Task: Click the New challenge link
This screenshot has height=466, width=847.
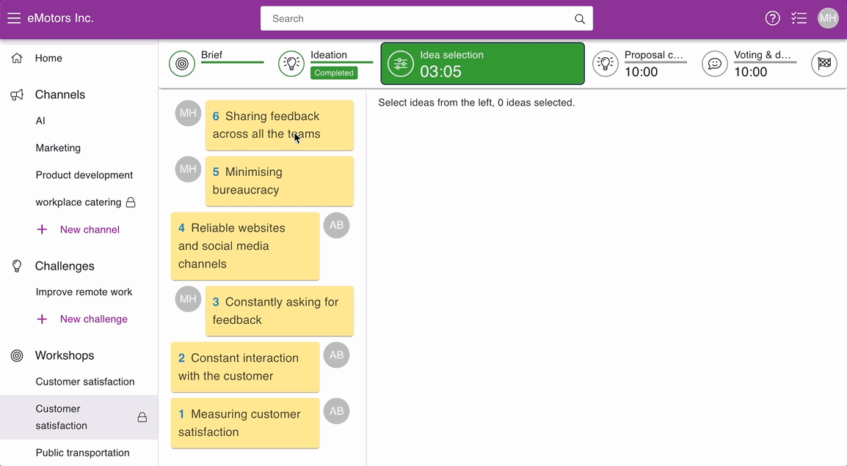Action: [x=93, y=319]
